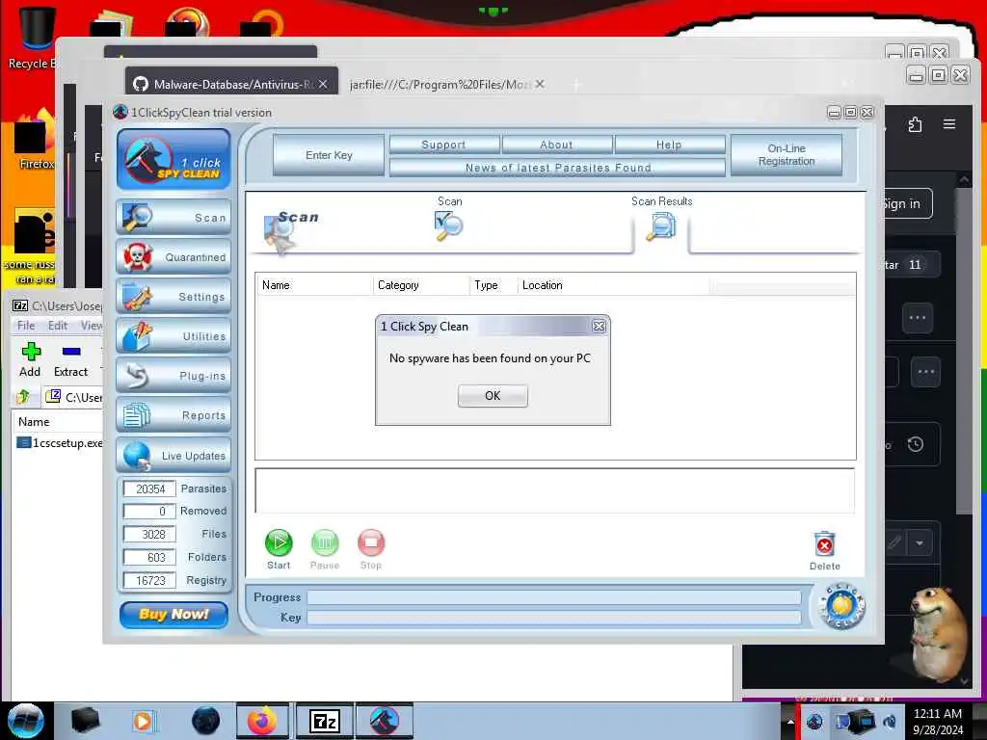Screen dimensions: 987x740
Task: Open the About menu button
Action: (556, 145)
